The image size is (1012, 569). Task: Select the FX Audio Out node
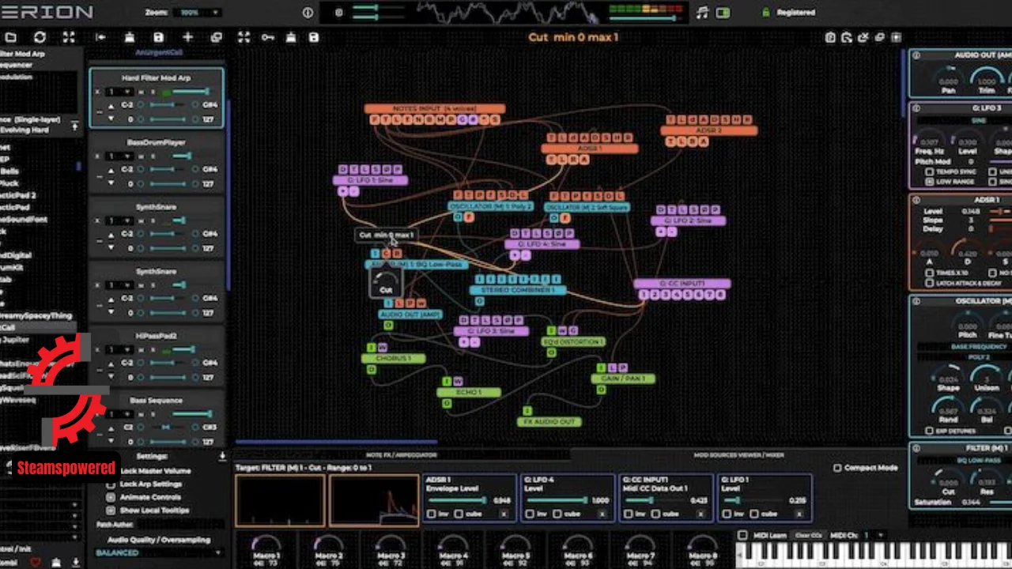tap(550, 422)
